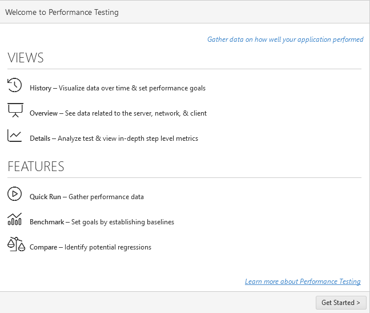
Task: Select the Overview view description text
Action: (x=118, y=113)
